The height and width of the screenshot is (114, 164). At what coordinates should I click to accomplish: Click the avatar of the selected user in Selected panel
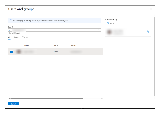[109, 32]
